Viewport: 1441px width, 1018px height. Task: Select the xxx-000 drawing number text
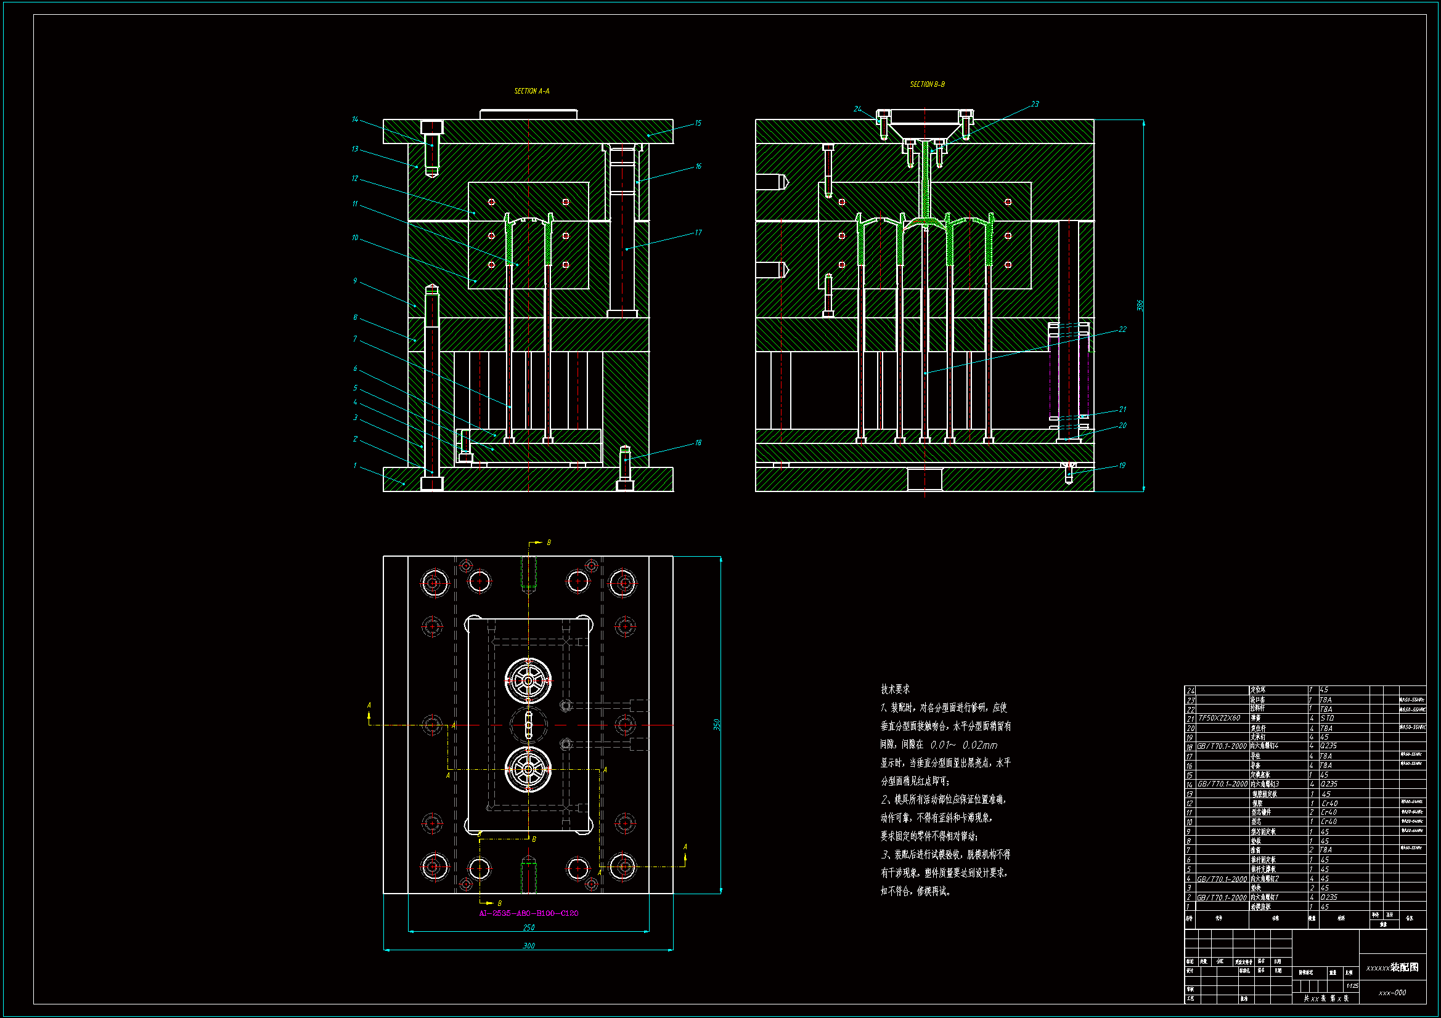tap(1392, 993)
